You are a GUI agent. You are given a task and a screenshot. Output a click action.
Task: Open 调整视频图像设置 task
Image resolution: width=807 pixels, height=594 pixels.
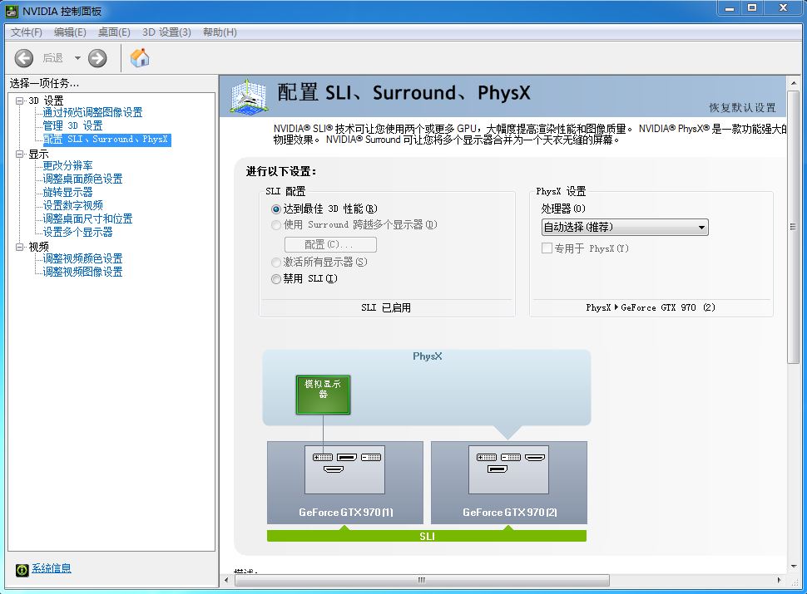[82, 272]
